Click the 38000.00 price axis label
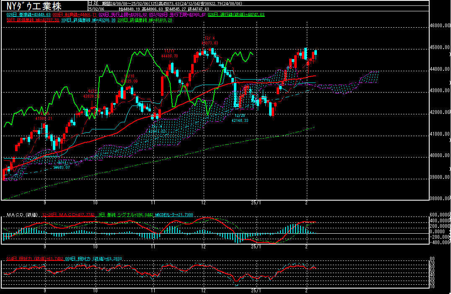This screenshot has width=451, height=294. pos(440,198)
